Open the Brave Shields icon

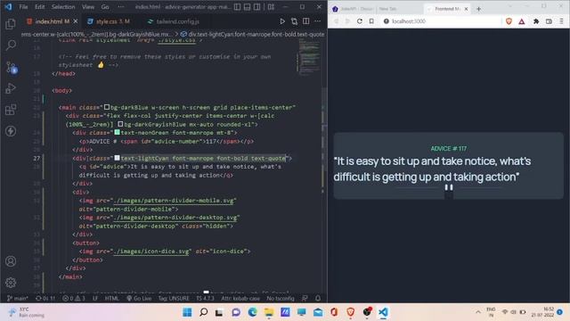(509, 21)
